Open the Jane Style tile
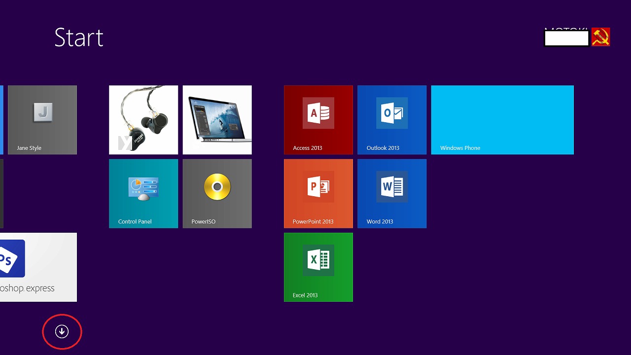631x355 pixels. (x=42, y=120)
